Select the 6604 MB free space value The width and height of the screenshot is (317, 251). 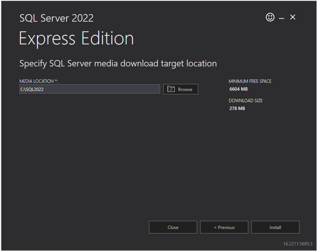[238, 89]
